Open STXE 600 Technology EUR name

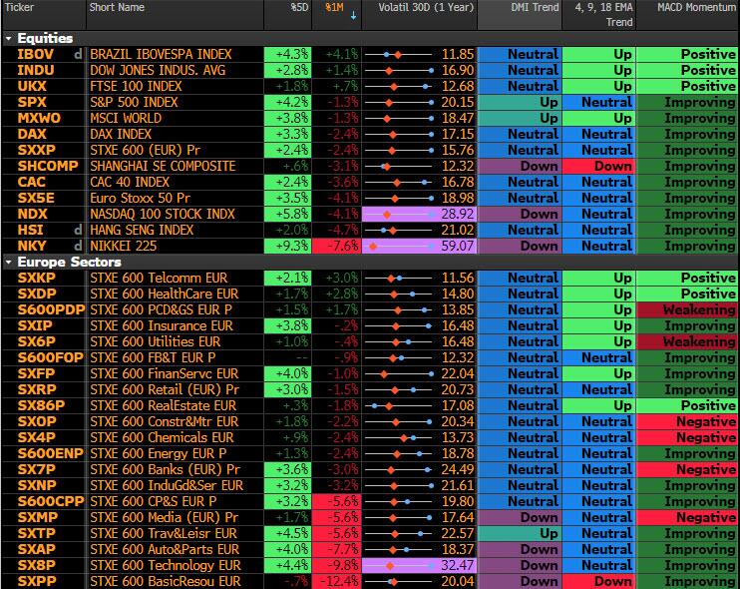[x=166, y=565]
